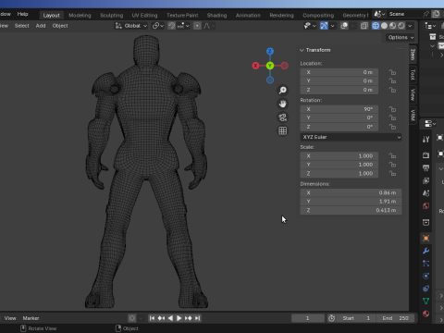Image resolution: width=444 pixels, height=333 pixels.
Task: Click the Dimensions Y field showing 1.91 m
Action: point(351,202)
